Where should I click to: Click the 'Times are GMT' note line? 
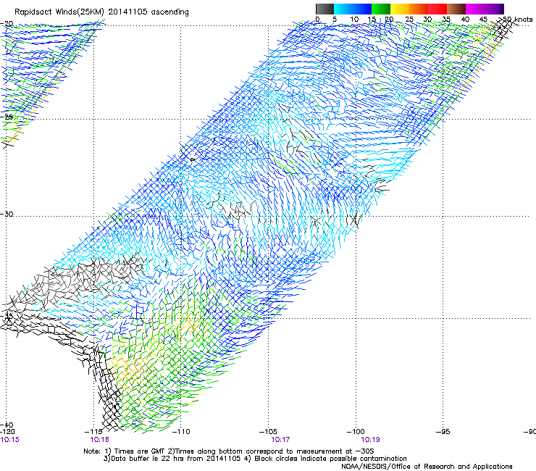click(x=229, y=451)
